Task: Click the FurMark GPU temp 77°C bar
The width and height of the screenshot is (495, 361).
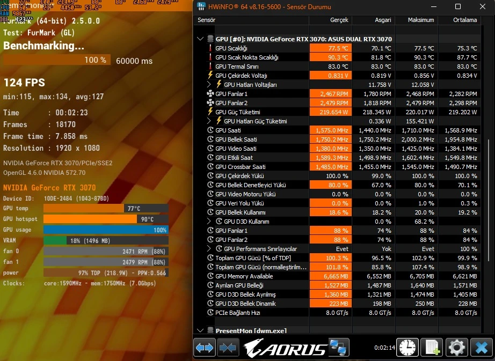Action: pyautogui.click(x=106, y=208)
